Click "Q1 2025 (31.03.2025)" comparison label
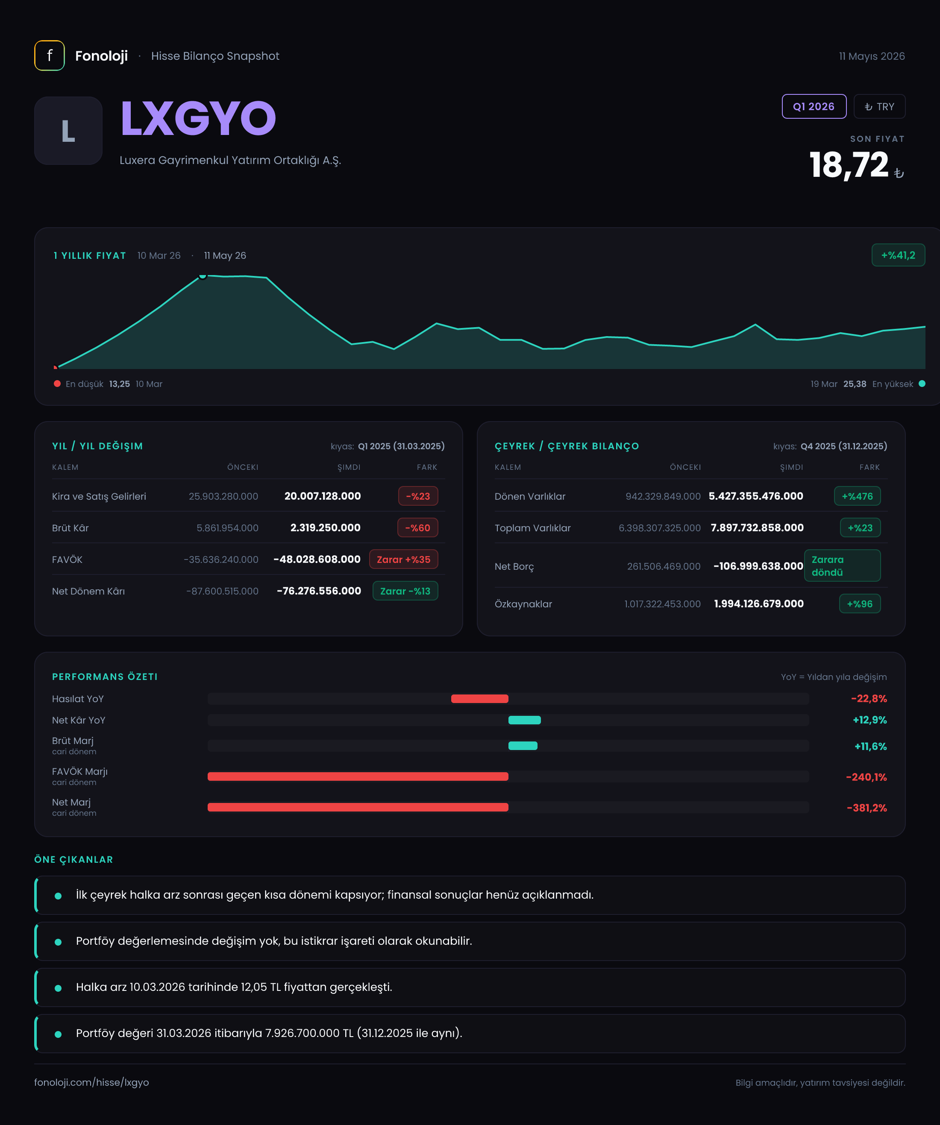 point(401,446)
